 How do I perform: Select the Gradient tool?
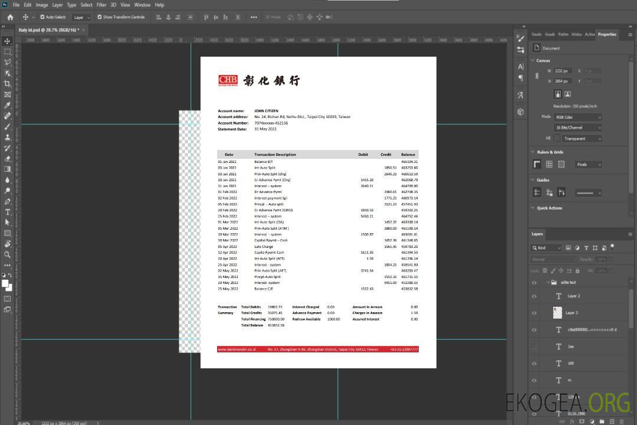pos(7,169)
